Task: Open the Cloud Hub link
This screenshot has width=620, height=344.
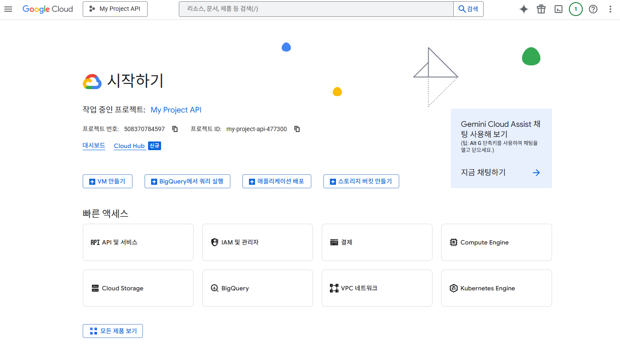Action: 129,146
